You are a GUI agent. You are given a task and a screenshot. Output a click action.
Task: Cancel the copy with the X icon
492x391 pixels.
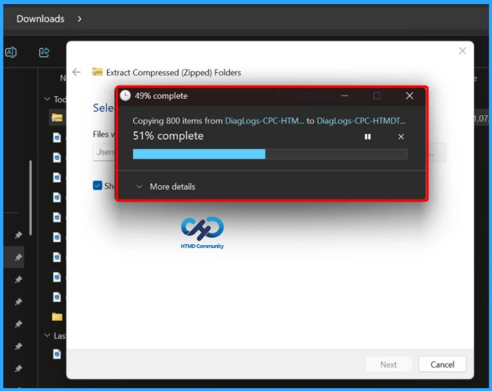(401, 137)
